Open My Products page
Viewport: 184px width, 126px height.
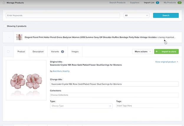170,3
